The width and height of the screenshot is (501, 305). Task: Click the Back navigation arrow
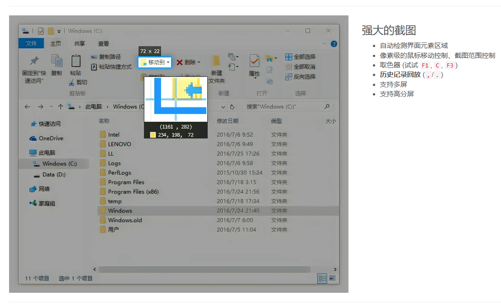pos(27,107)
